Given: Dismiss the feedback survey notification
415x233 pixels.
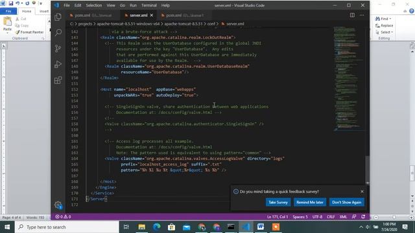Looking at the screenshot, I should tap(362, 192).
